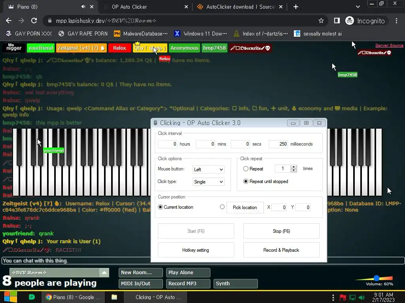Click the X coordinate field

[279, 208]
